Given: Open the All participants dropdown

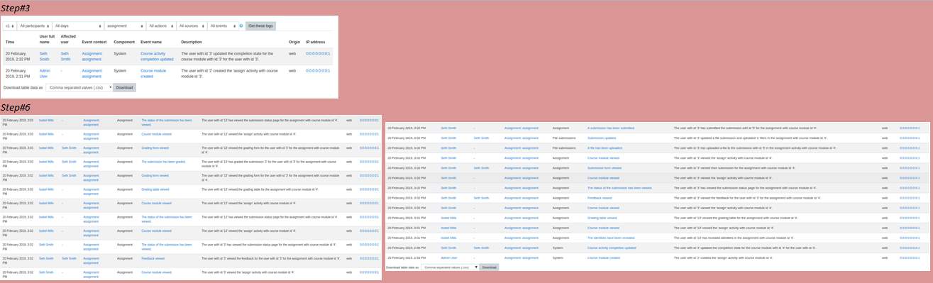Looking at the screenshot, I should pyautogui.click(x=35, y=26).
